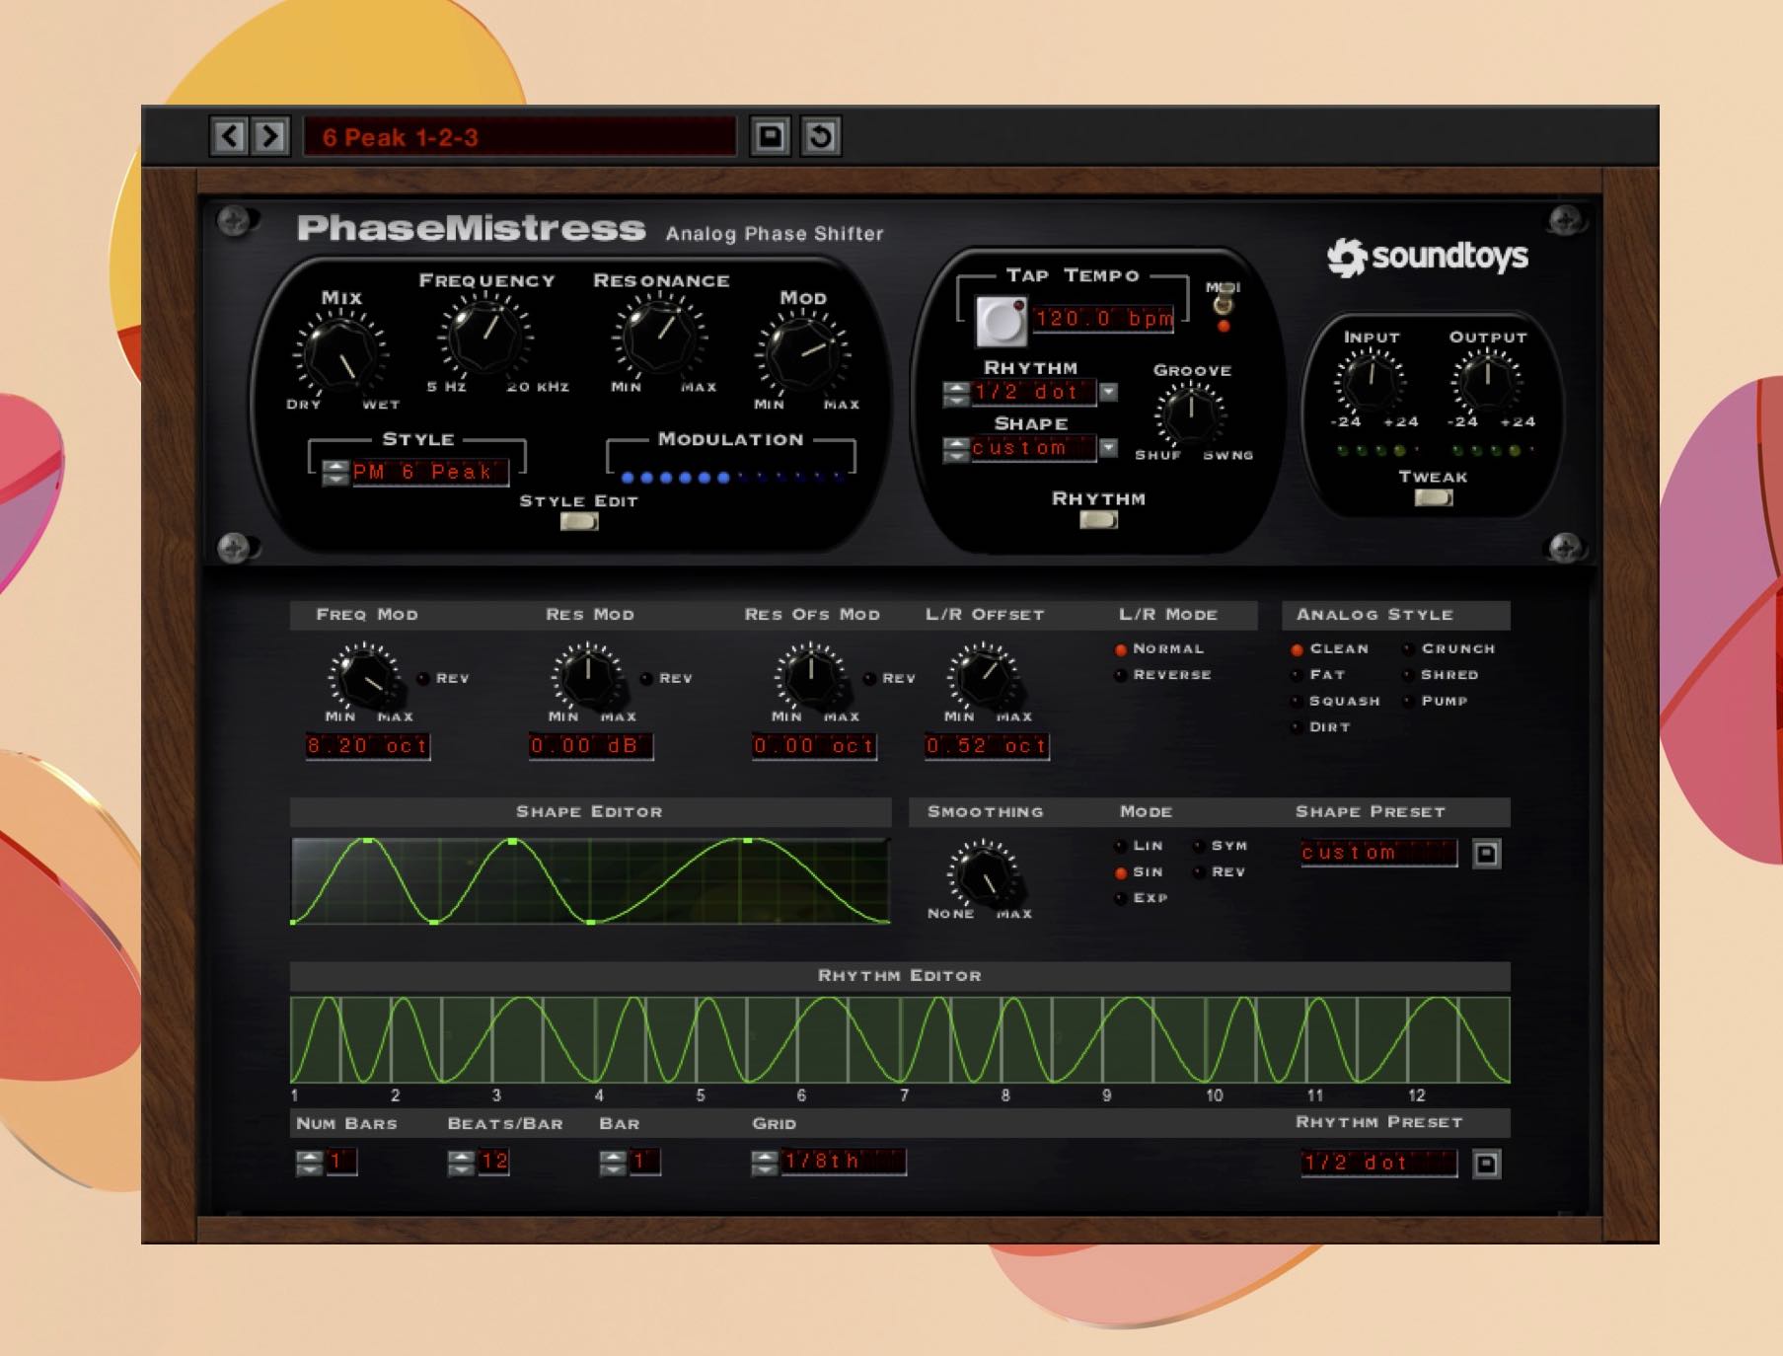Open the Rhythm dropdown arrow beside 1/2 dot

(x=1109, y=393)
